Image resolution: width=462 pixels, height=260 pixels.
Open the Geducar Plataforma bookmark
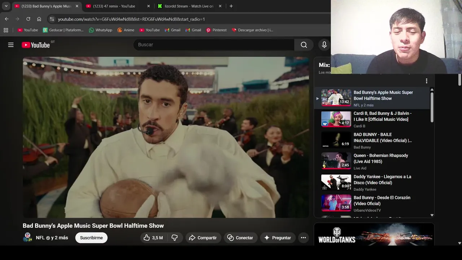coord(63,30)
